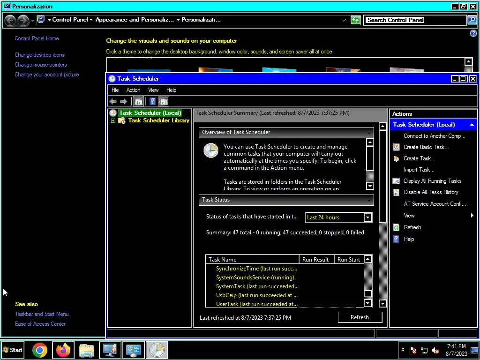Open the Help menu in Task Scheduler
The height and width of the screenshot is (360, 480).
tap(171, 90)
